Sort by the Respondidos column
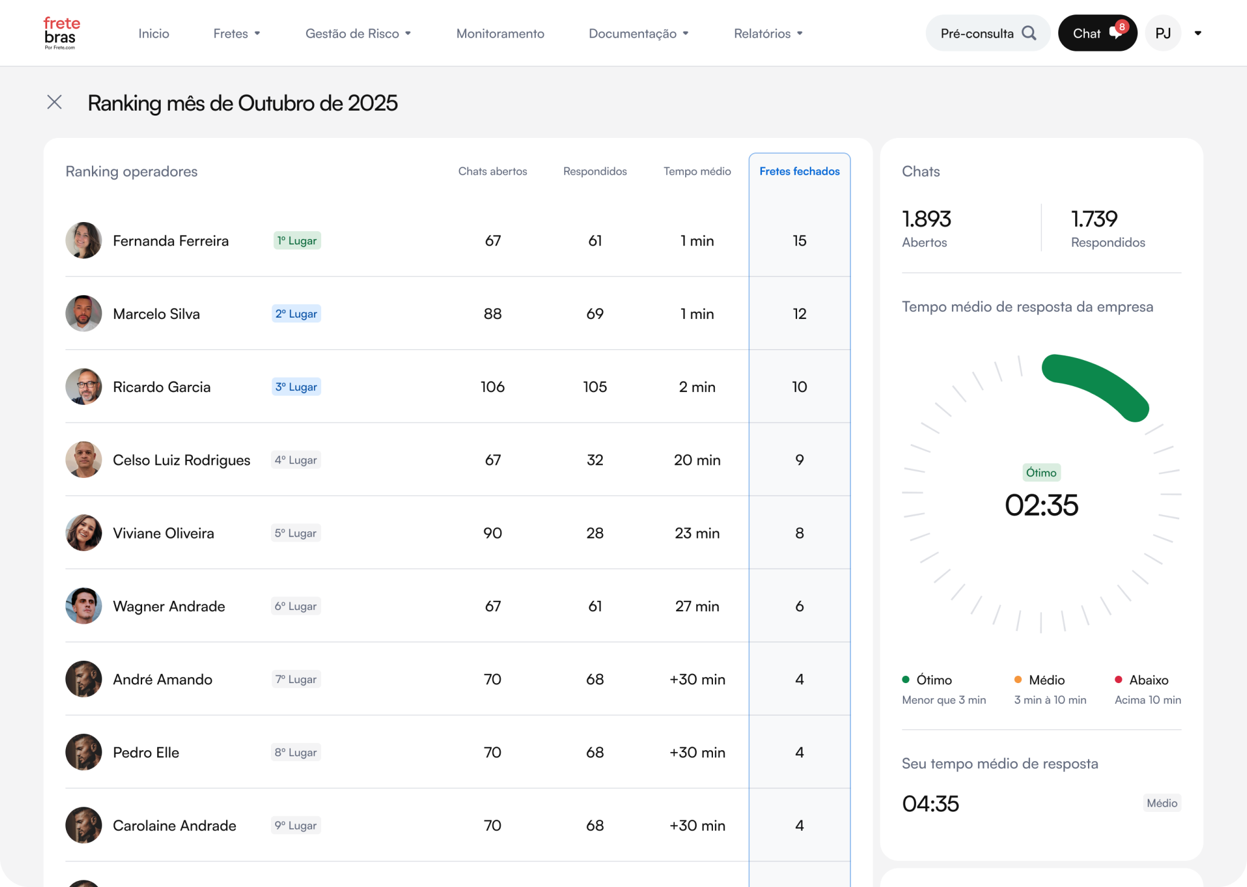Screen dimensions: 1247x887 pos(595,171)
